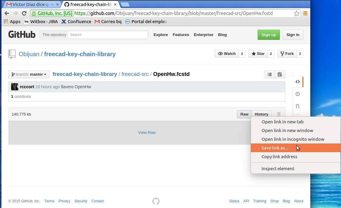341x208 pixels.
Task: Open Issues icon in sidebar
Action: pyautogui.click(x=298, y=94)
